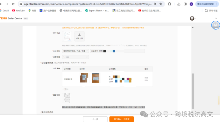This screenshot has width=220, height=123.
Task: Click the detailed office address field
Action: click(117, 51)
